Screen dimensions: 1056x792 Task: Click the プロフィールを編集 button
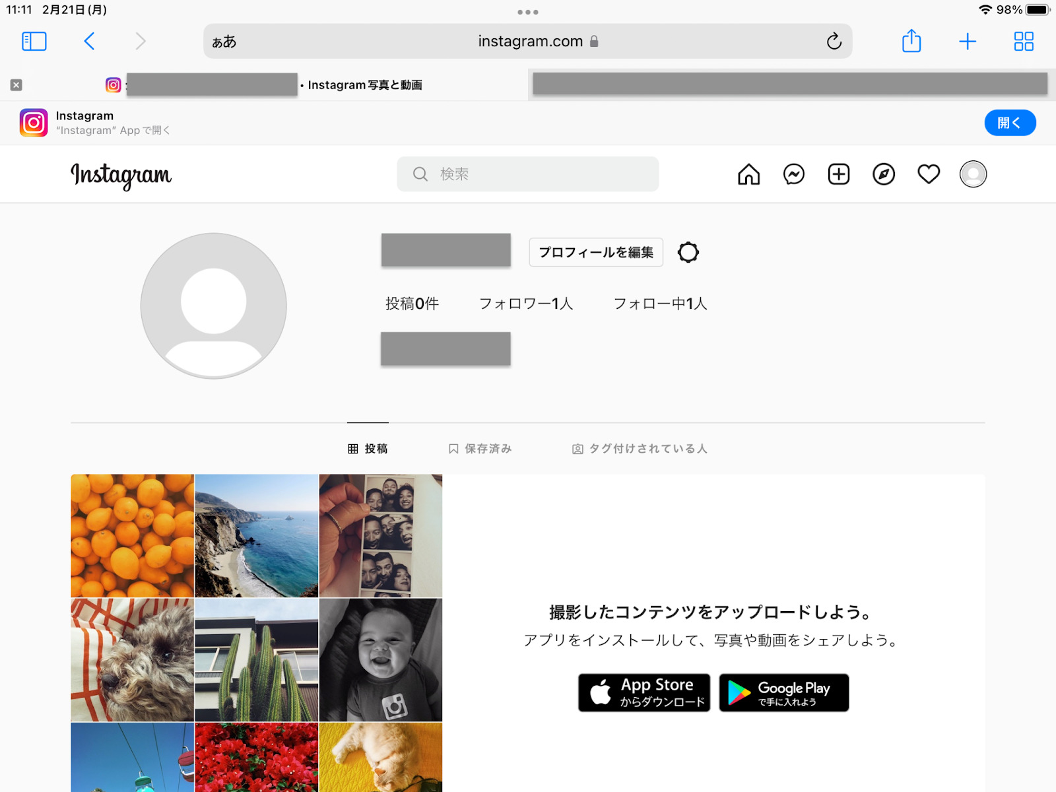[595, 252]
